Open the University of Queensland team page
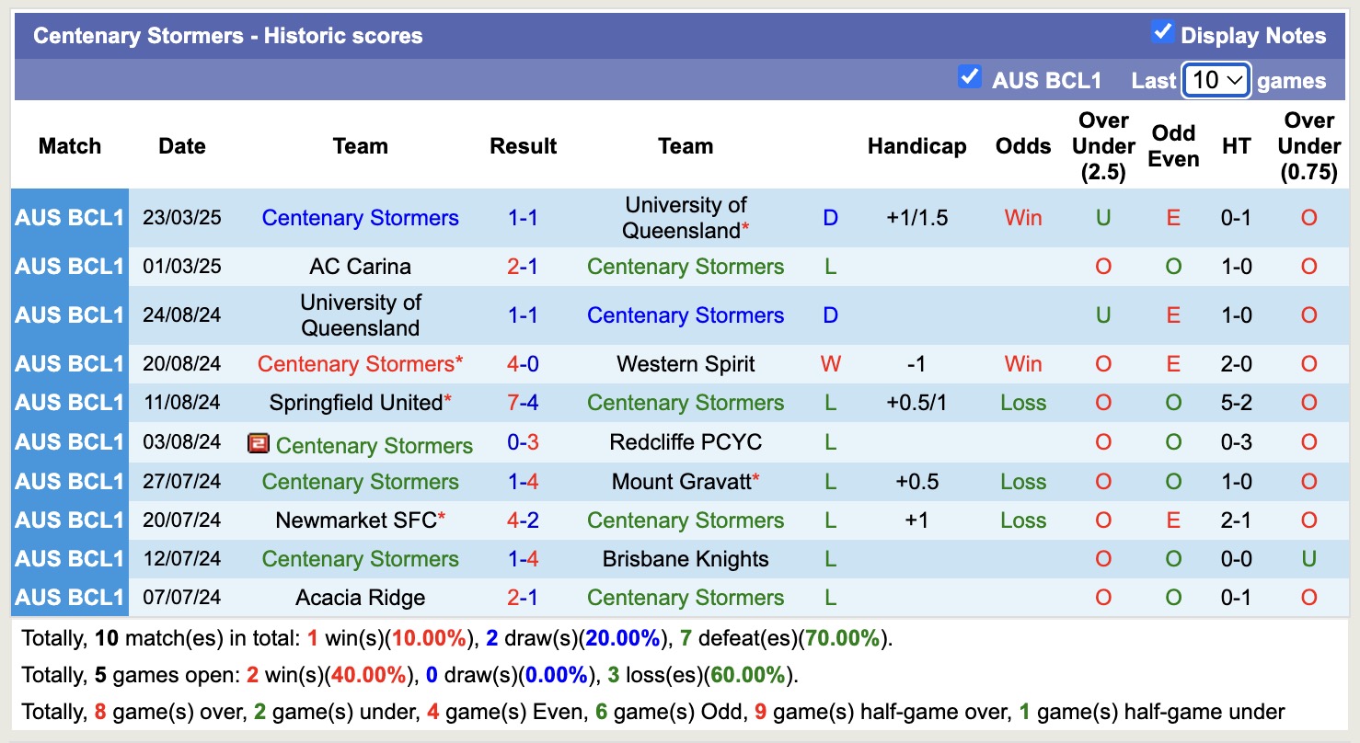The width and height of the screenshot is (1360, 743). point(686,217)
